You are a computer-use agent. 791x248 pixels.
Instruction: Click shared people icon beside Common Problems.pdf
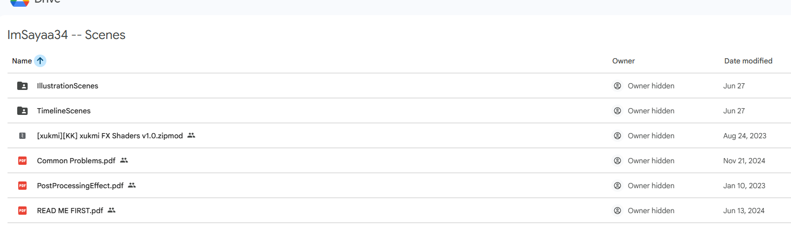point(124,161)
